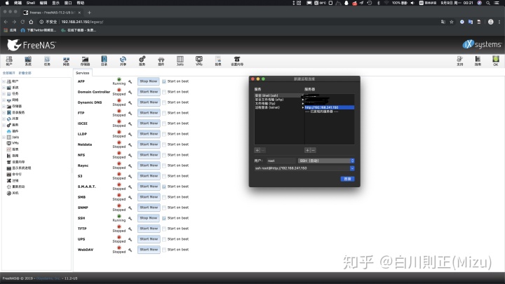Open the ssh command history dropdown arrow

tap(352, 168)
